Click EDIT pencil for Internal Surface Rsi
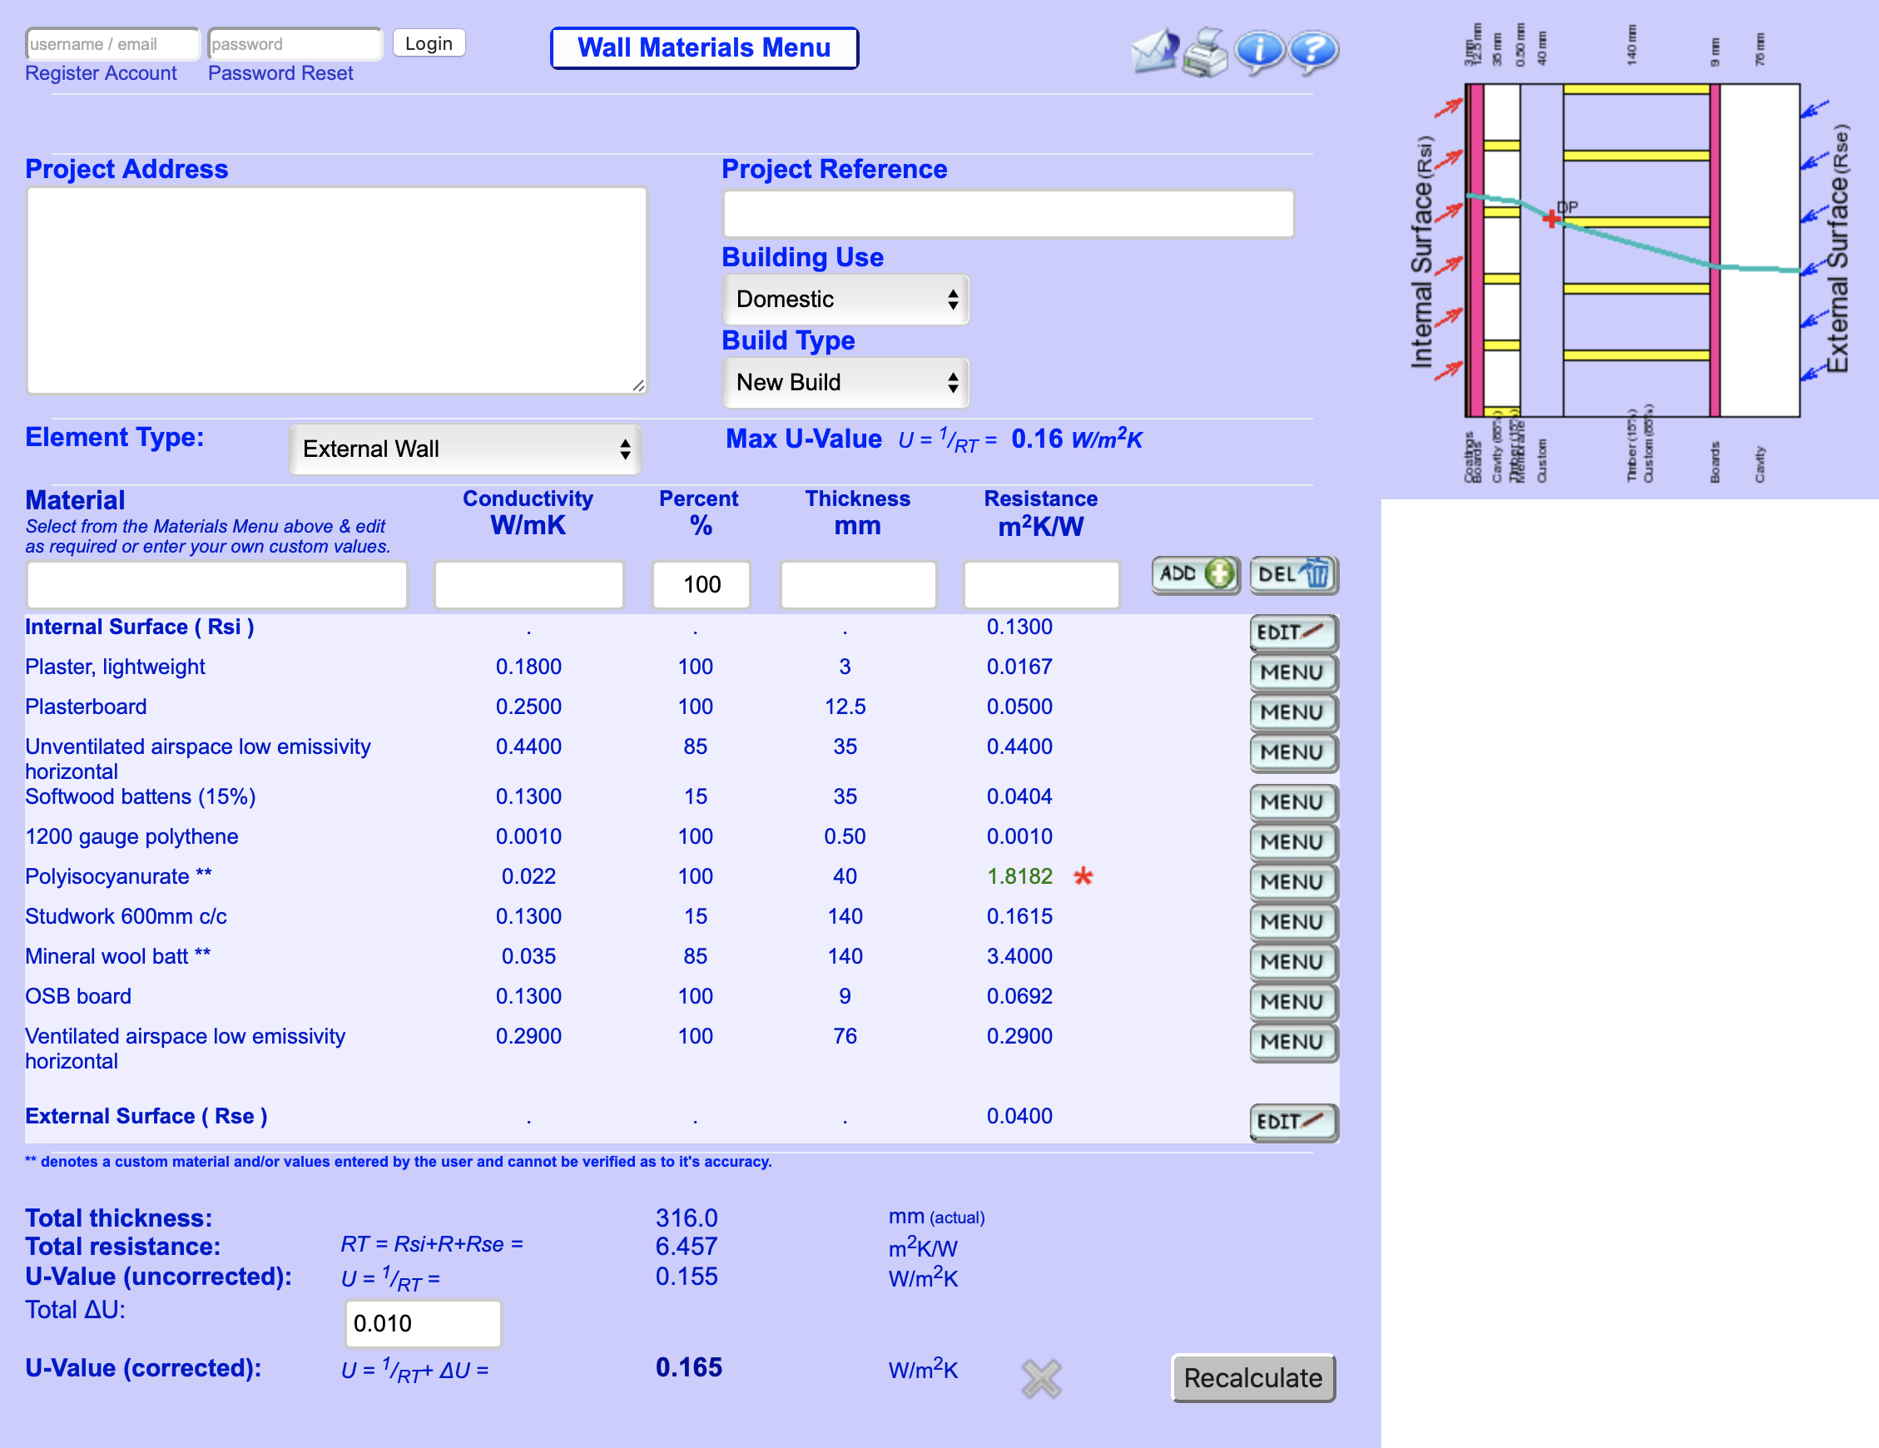The height and width of the screenshot is (1448, 1879). point(1294,632)
